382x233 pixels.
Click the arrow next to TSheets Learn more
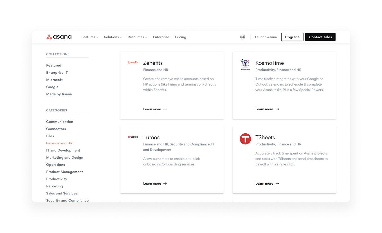point(277,183)
